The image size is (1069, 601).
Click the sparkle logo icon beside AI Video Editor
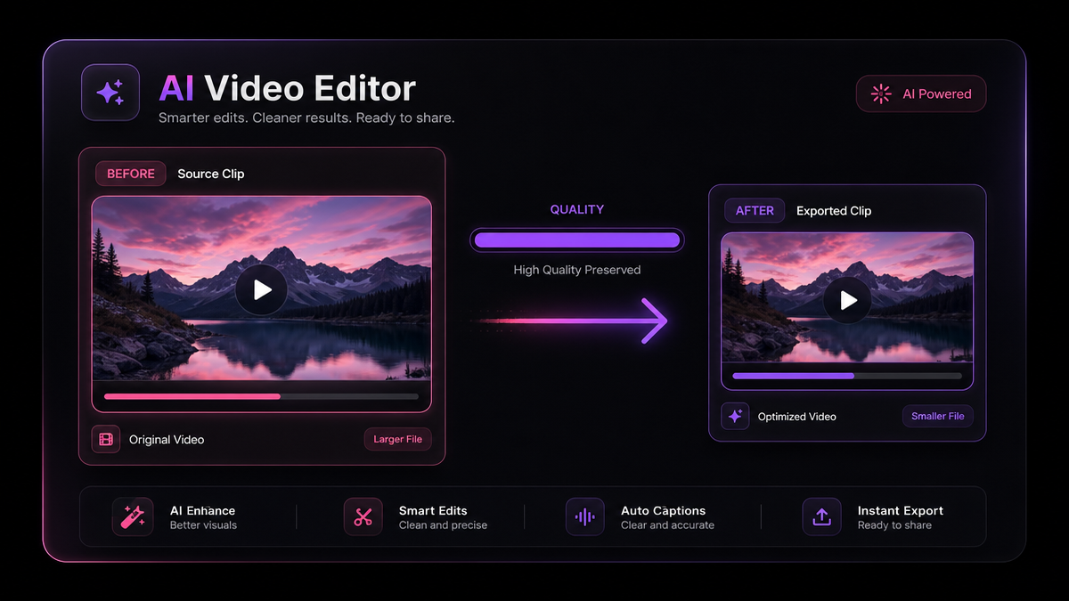click(x=110, y=93)
